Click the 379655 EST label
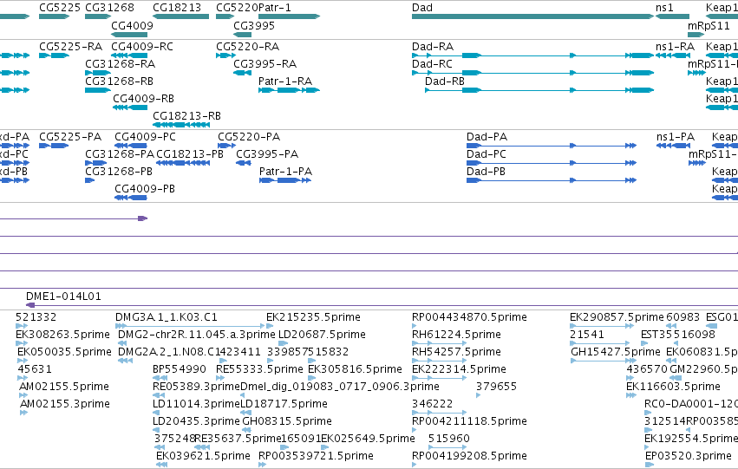 (x=497, y=387)
